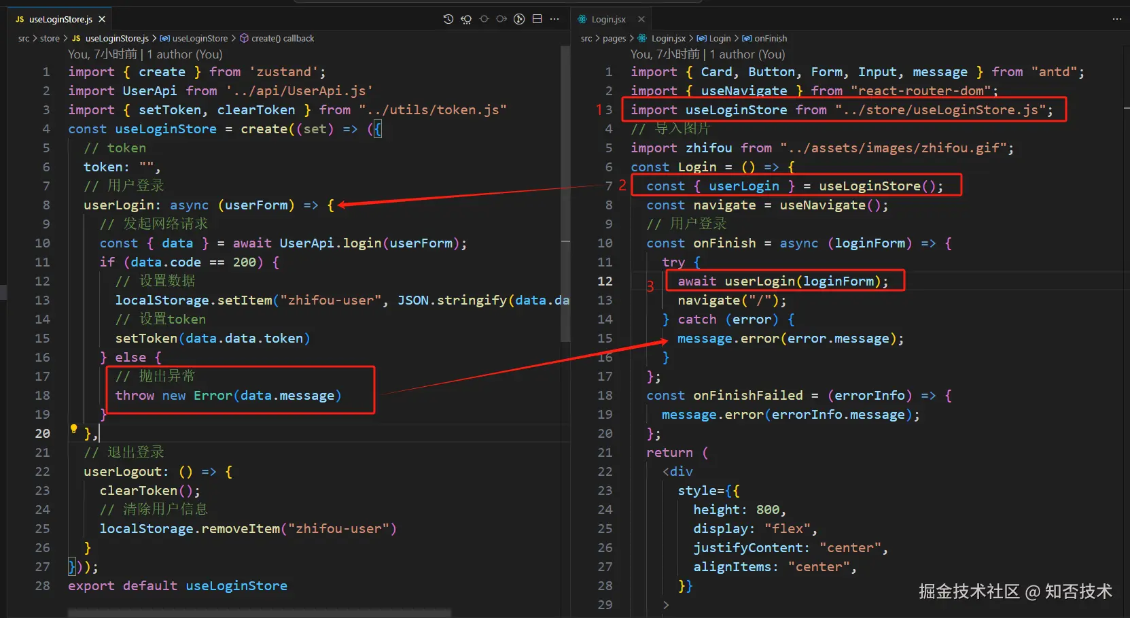Click "throw new Error(data.message)" statement
1130x618 pixels.
(228, 395)
